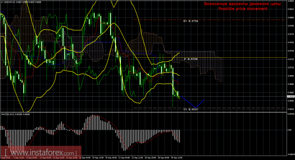Screen dimensions: 295x160
Task: Click the latest MACD histogram bar
Action: point(180,136)
